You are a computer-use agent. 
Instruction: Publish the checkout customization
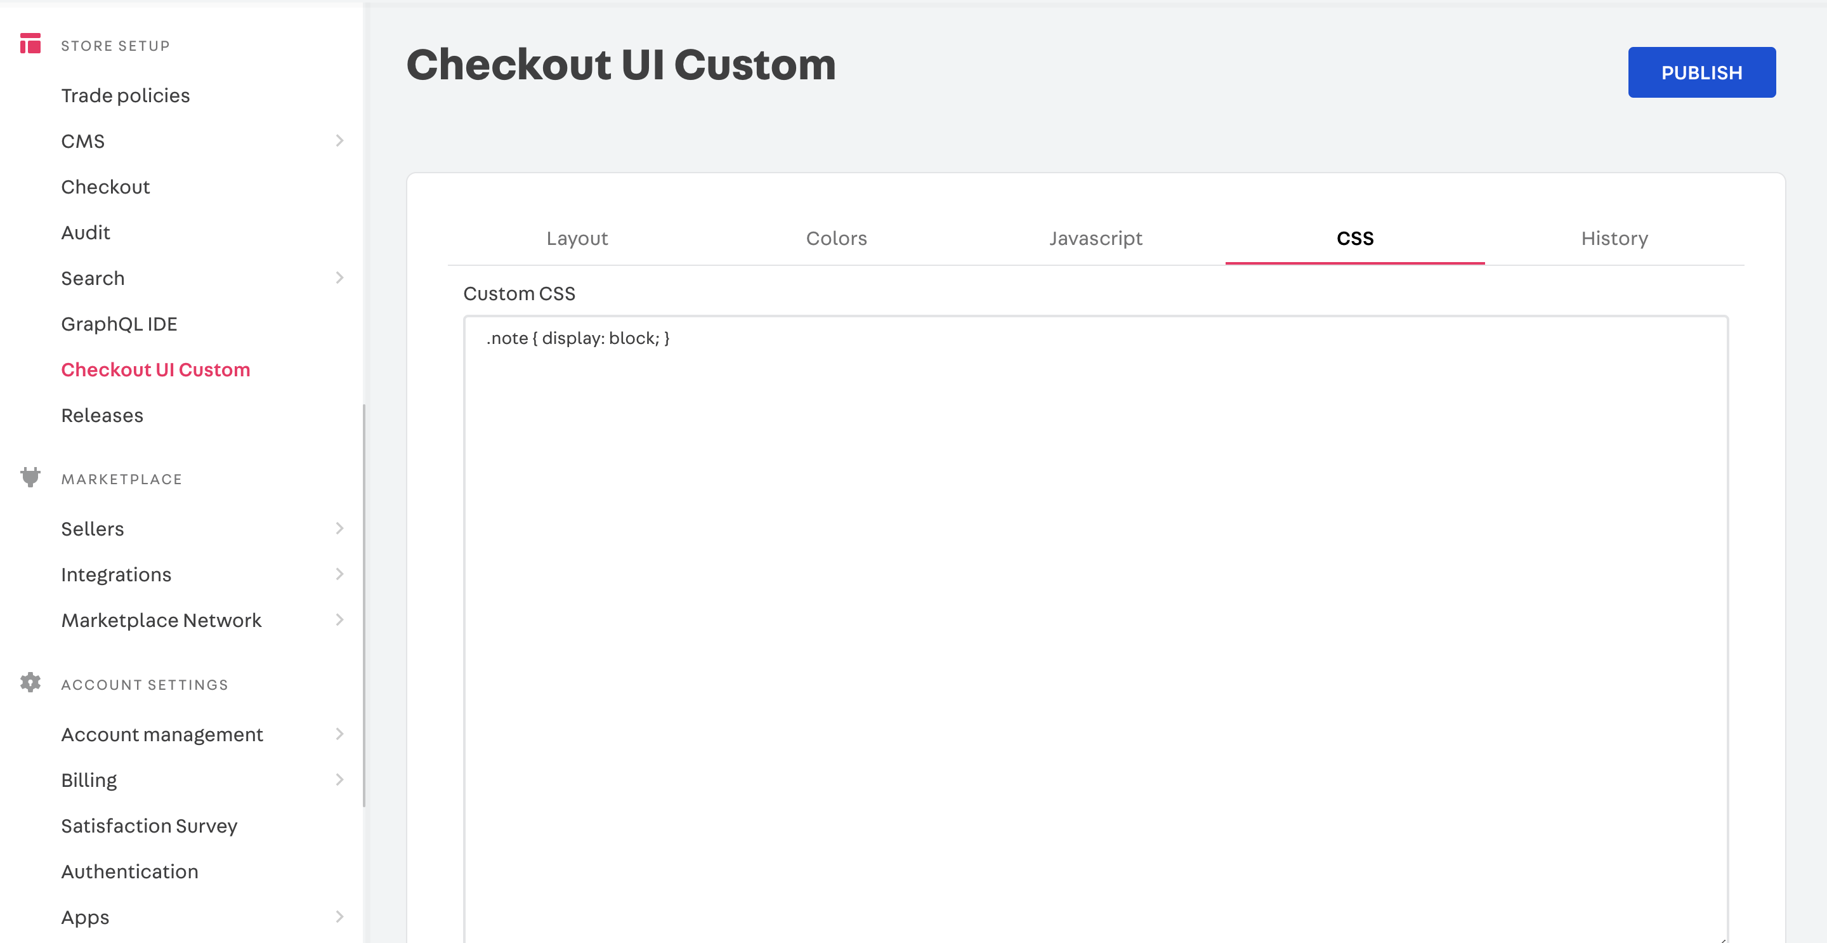point(1701,72)
